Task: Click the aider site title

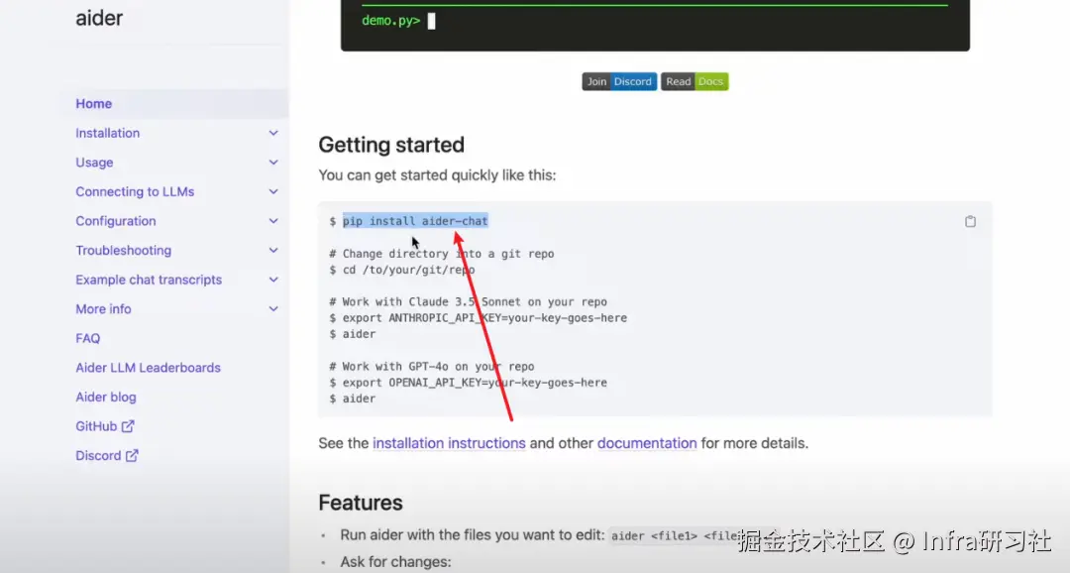Action: point(99,18)
